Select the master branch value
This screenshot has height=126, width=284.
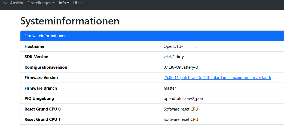point(170,88)
